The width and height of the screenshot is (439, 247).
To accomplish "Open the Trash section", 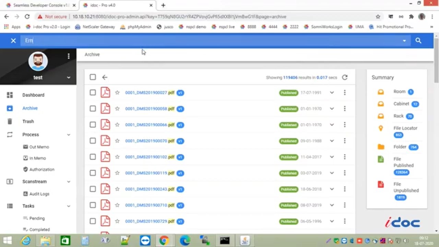I will [x=28, y=121].
